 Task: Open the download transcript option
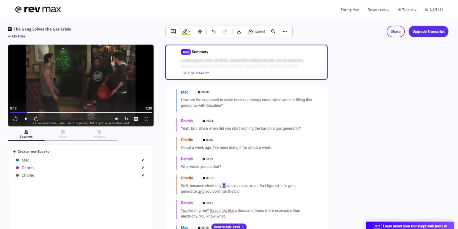point(239,31)
